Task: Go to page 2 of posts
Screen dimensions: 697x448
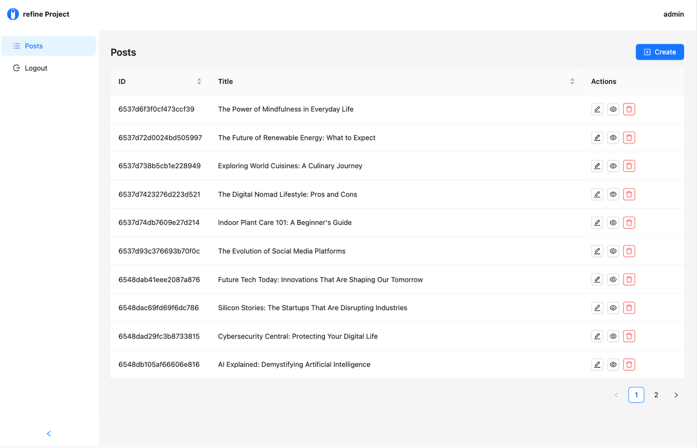Action: (x=656, y=395)
